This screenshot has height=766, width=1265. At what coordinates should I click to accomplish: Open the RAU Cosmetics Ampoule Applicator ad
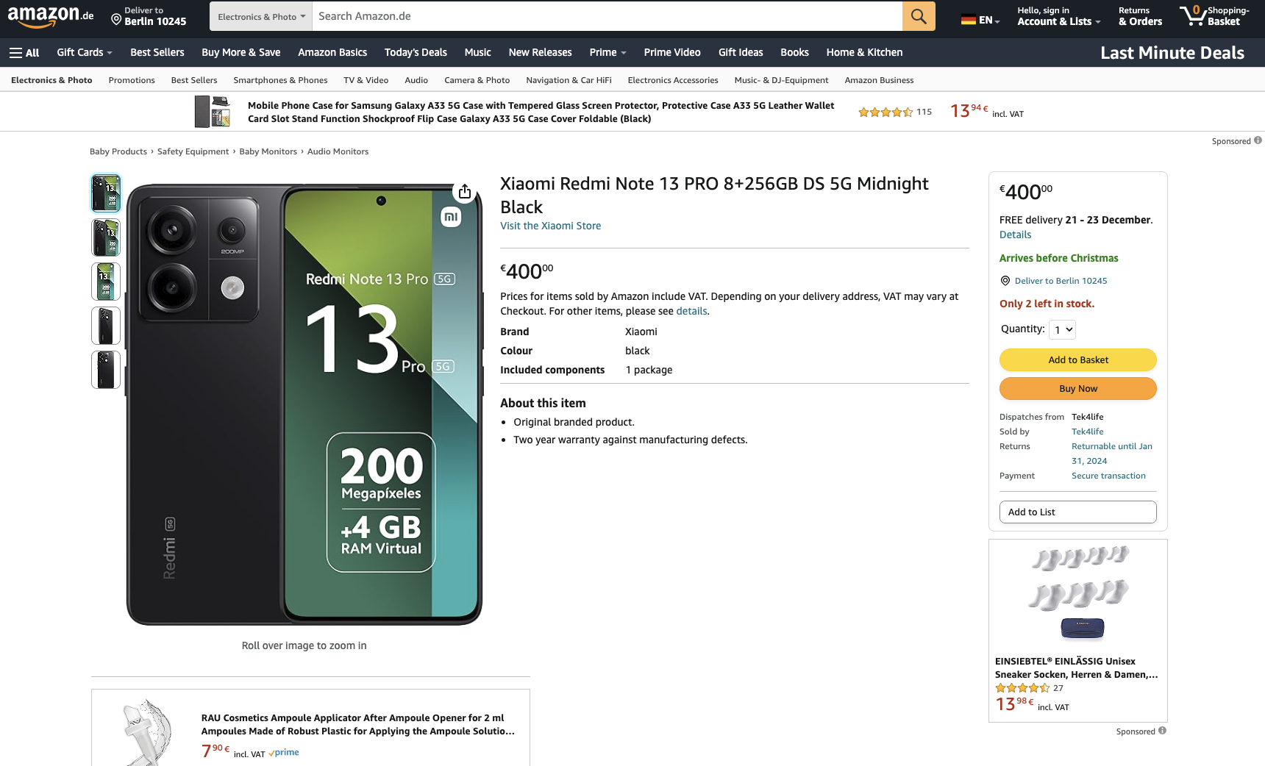[x=357, y=724]
